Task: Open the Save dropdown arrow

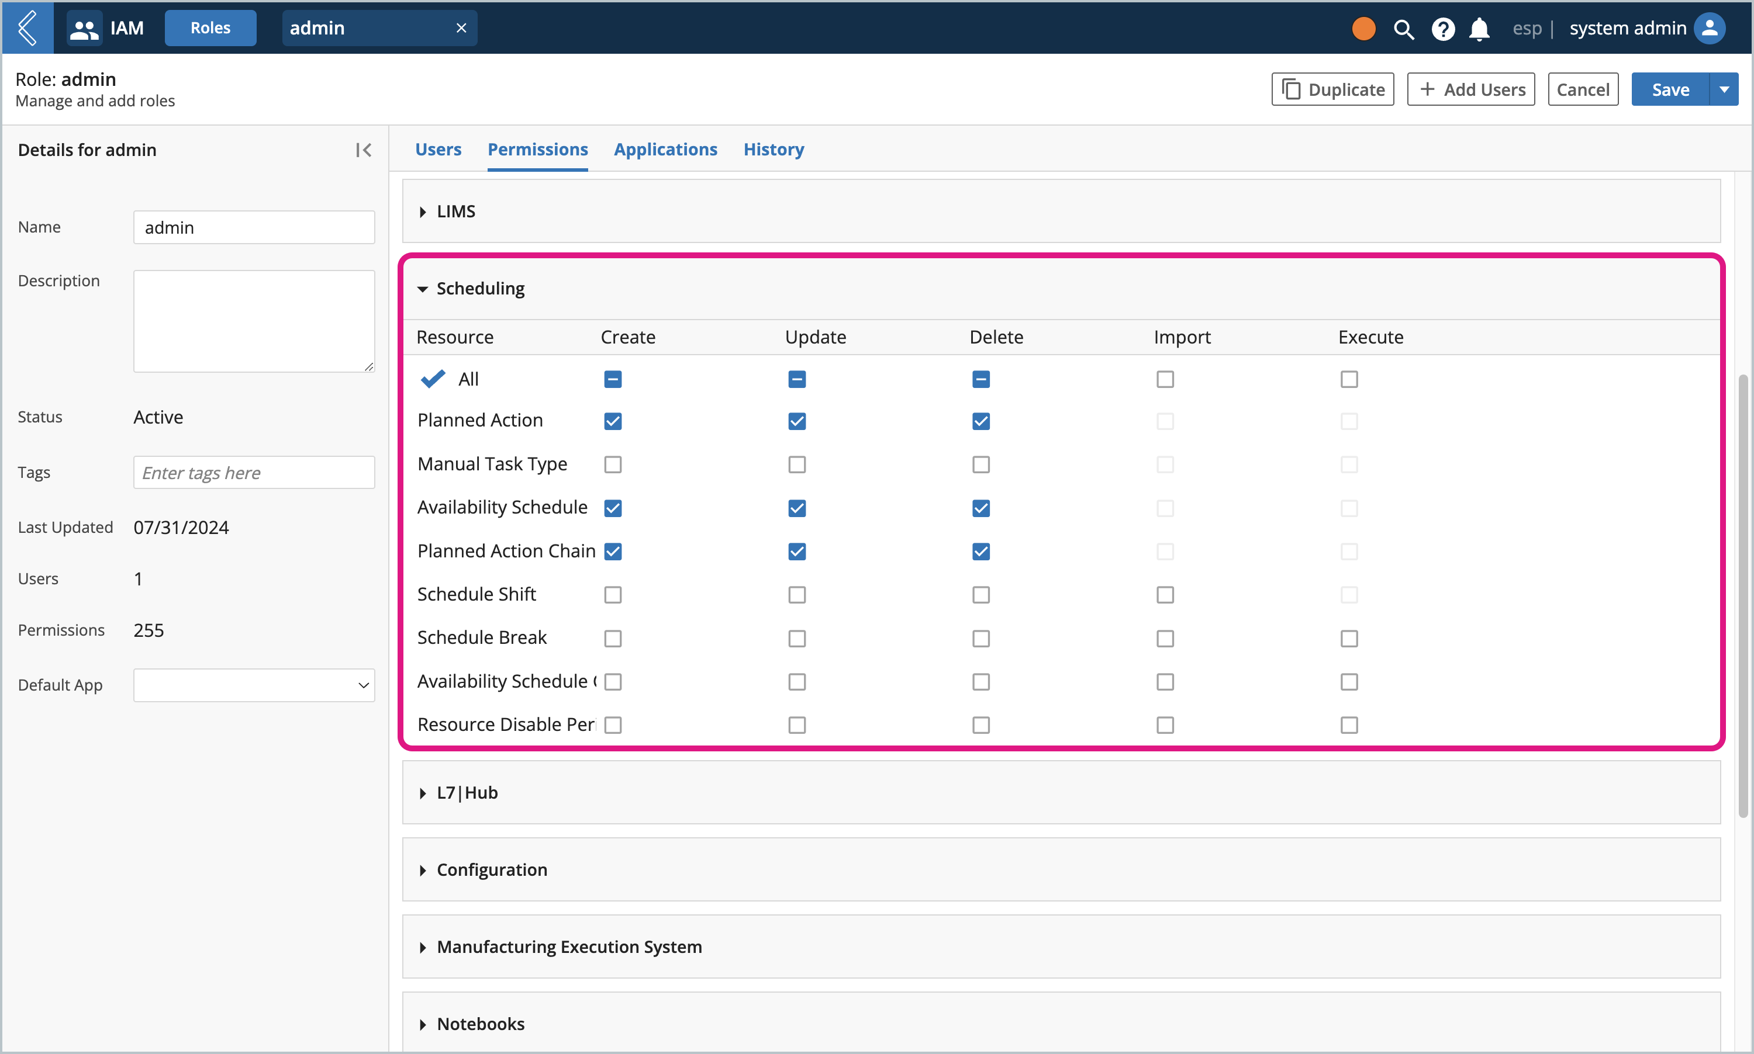Action: 1724,89
